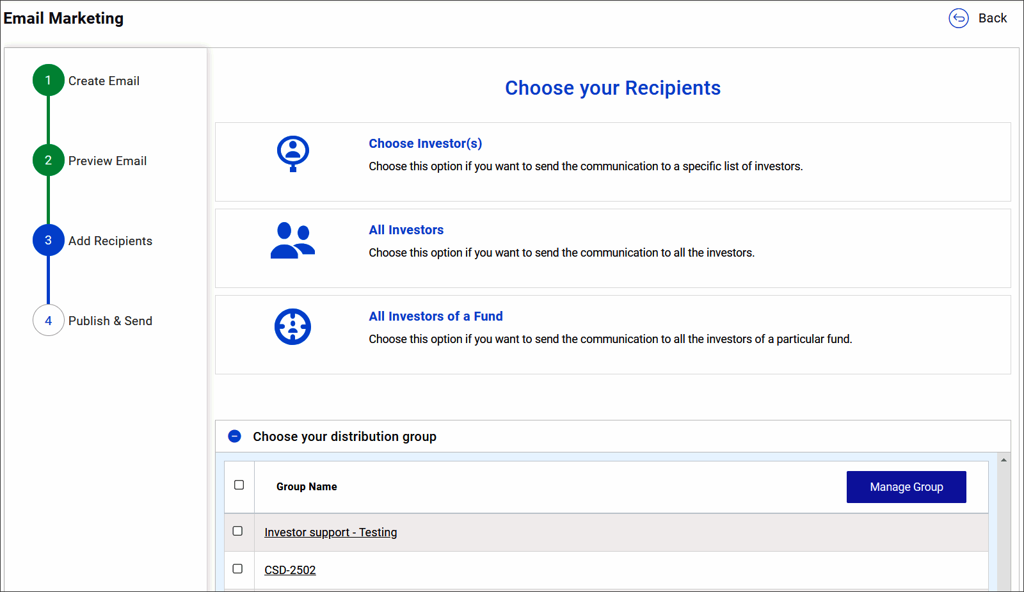
Task: Click the blue step 3 Add Recipients circle
Action: coord(48,240)
